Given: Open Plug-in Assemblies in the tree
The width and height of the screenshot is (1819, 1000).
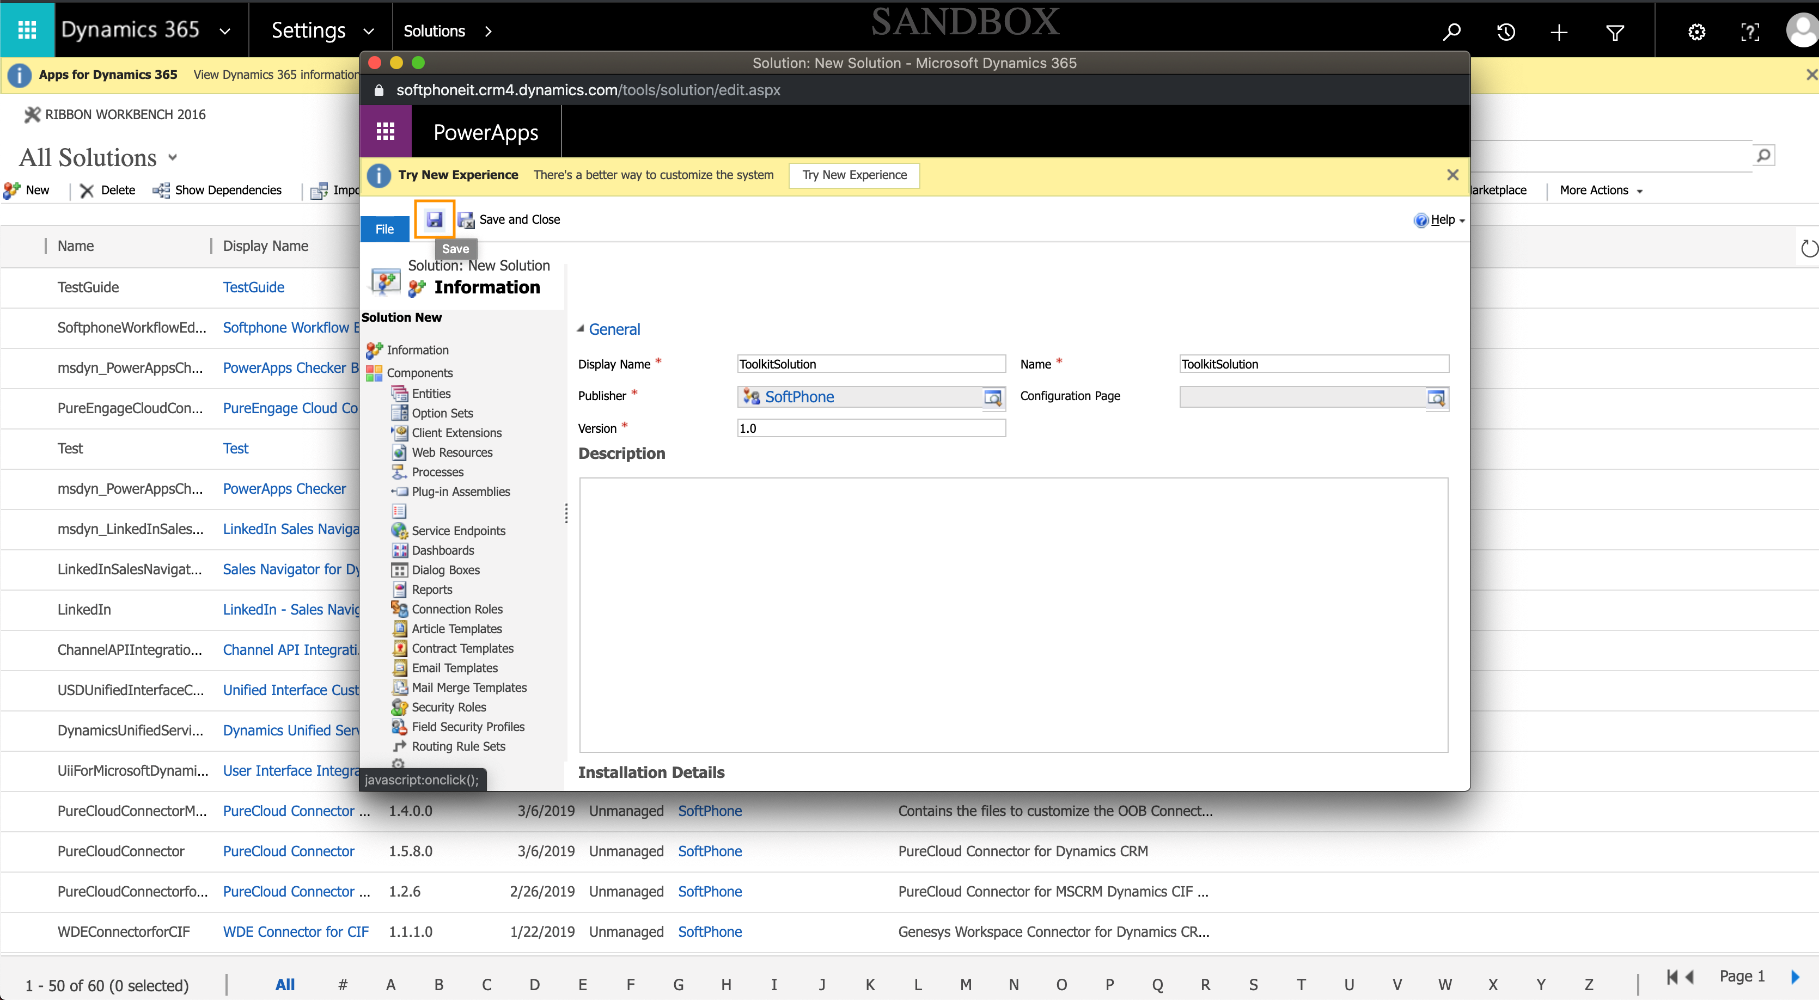Looking at the screenshot, I should [460, 491].
